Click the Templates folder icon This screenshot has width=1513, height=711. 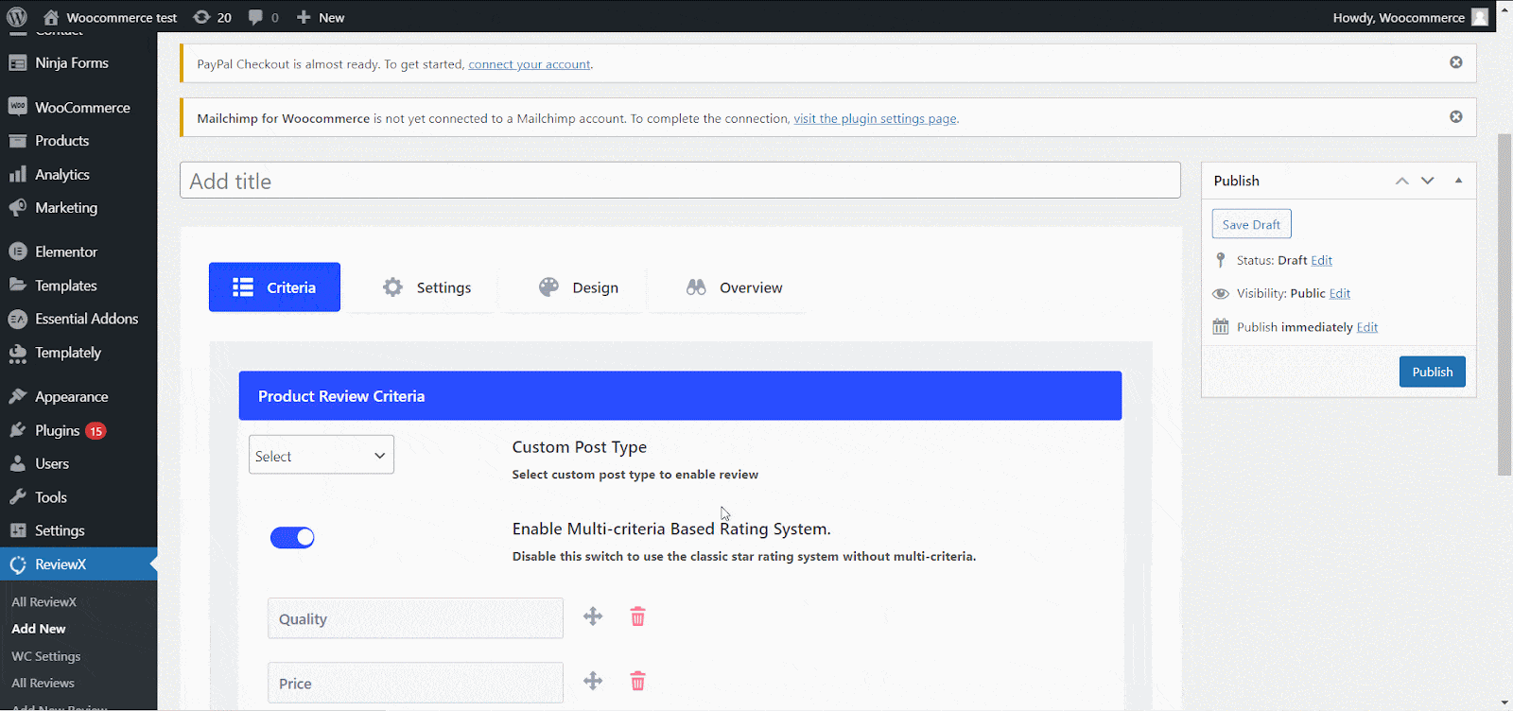pos(17,286)
